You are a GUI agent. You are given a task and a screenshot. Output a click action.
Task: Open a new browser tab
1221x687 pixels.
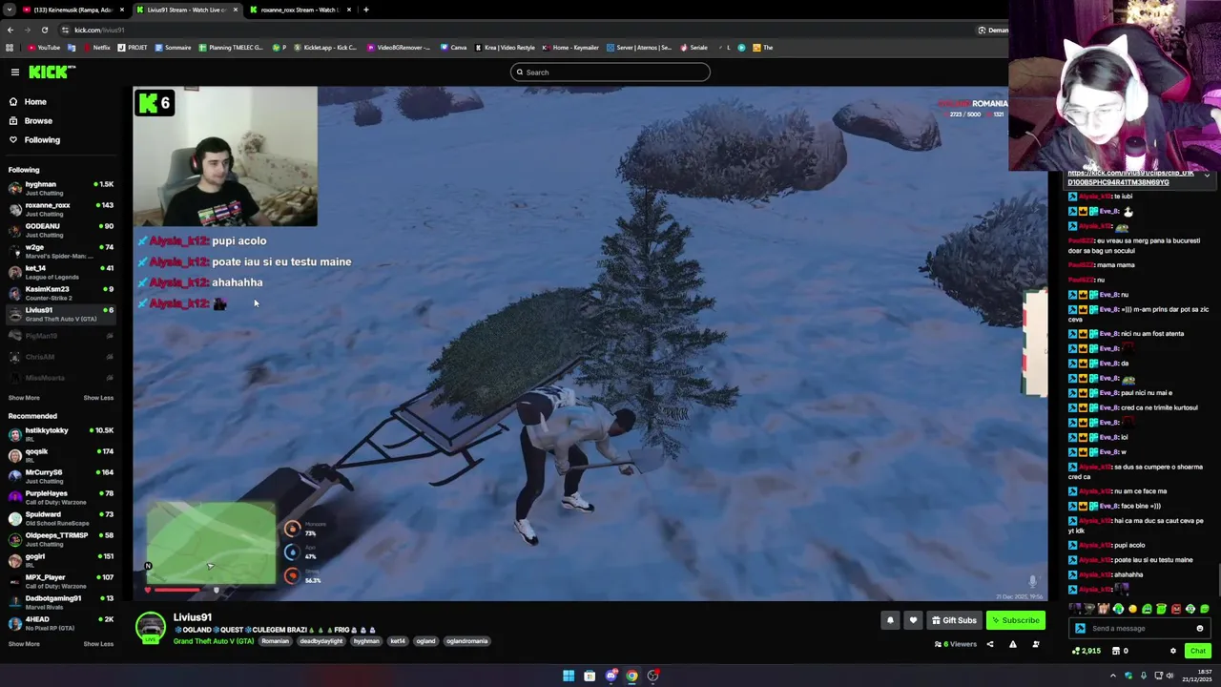(365, 10)
